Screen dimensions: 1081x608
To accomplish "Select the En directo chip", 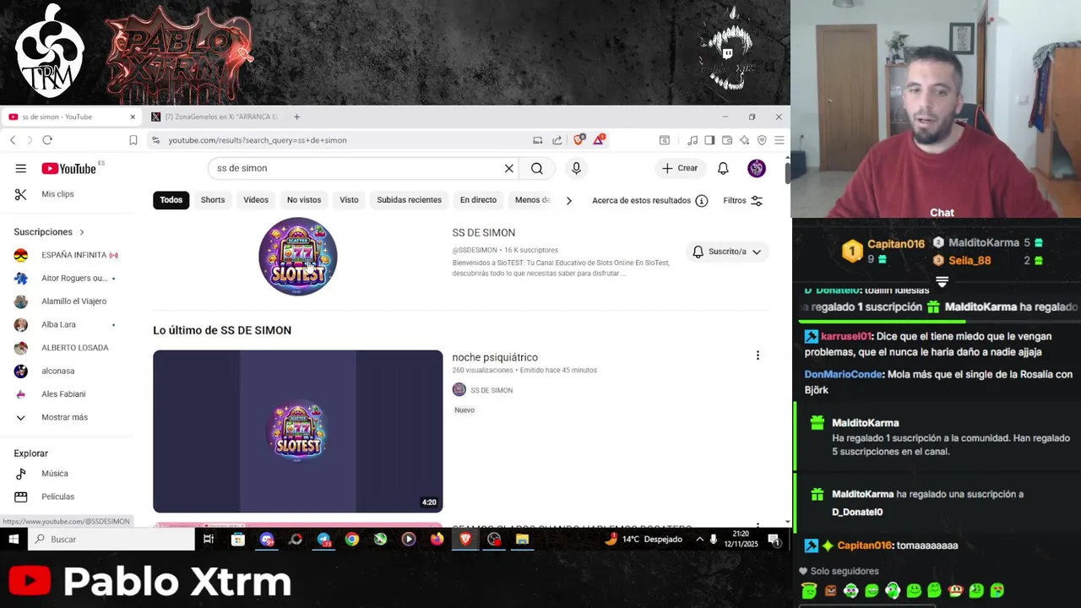I will [478, 200].
